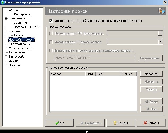Confirm settings with the Ok button
The width and height of the screenshot is (168, 133).
click(59, 123)
